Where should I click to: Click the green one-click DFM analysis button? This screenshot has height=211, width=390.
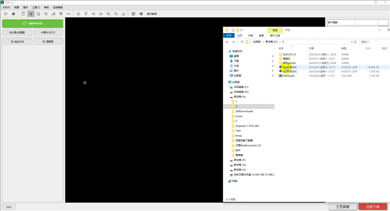[x=32, y=23]
